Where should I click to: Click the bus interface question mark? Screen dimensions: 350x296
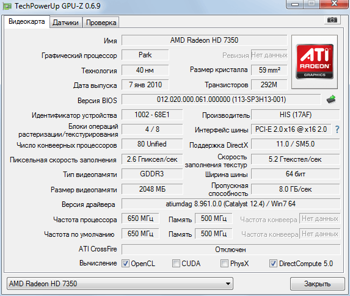(337, 129)
